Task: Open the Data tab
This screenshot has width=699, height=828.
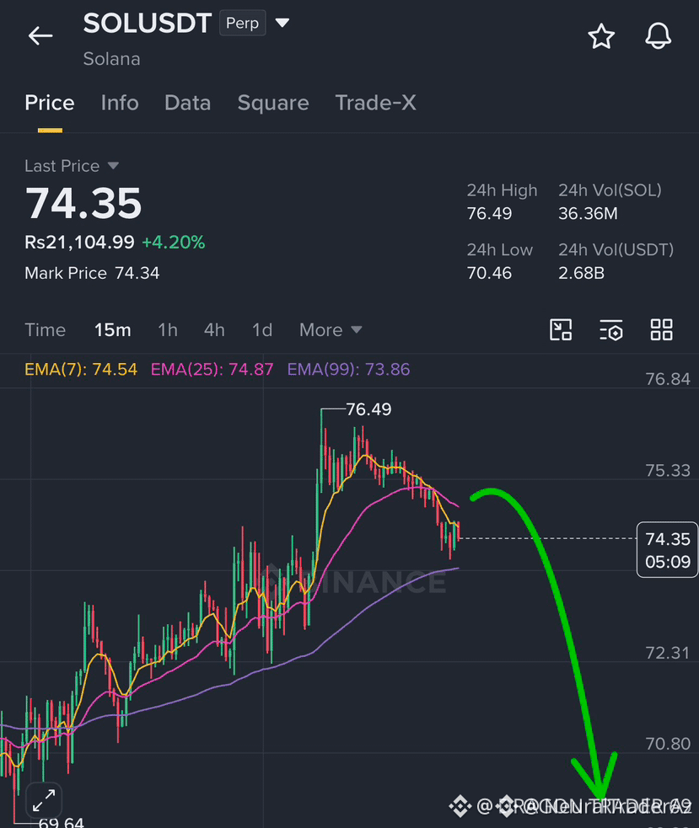Action: (188, 103)
